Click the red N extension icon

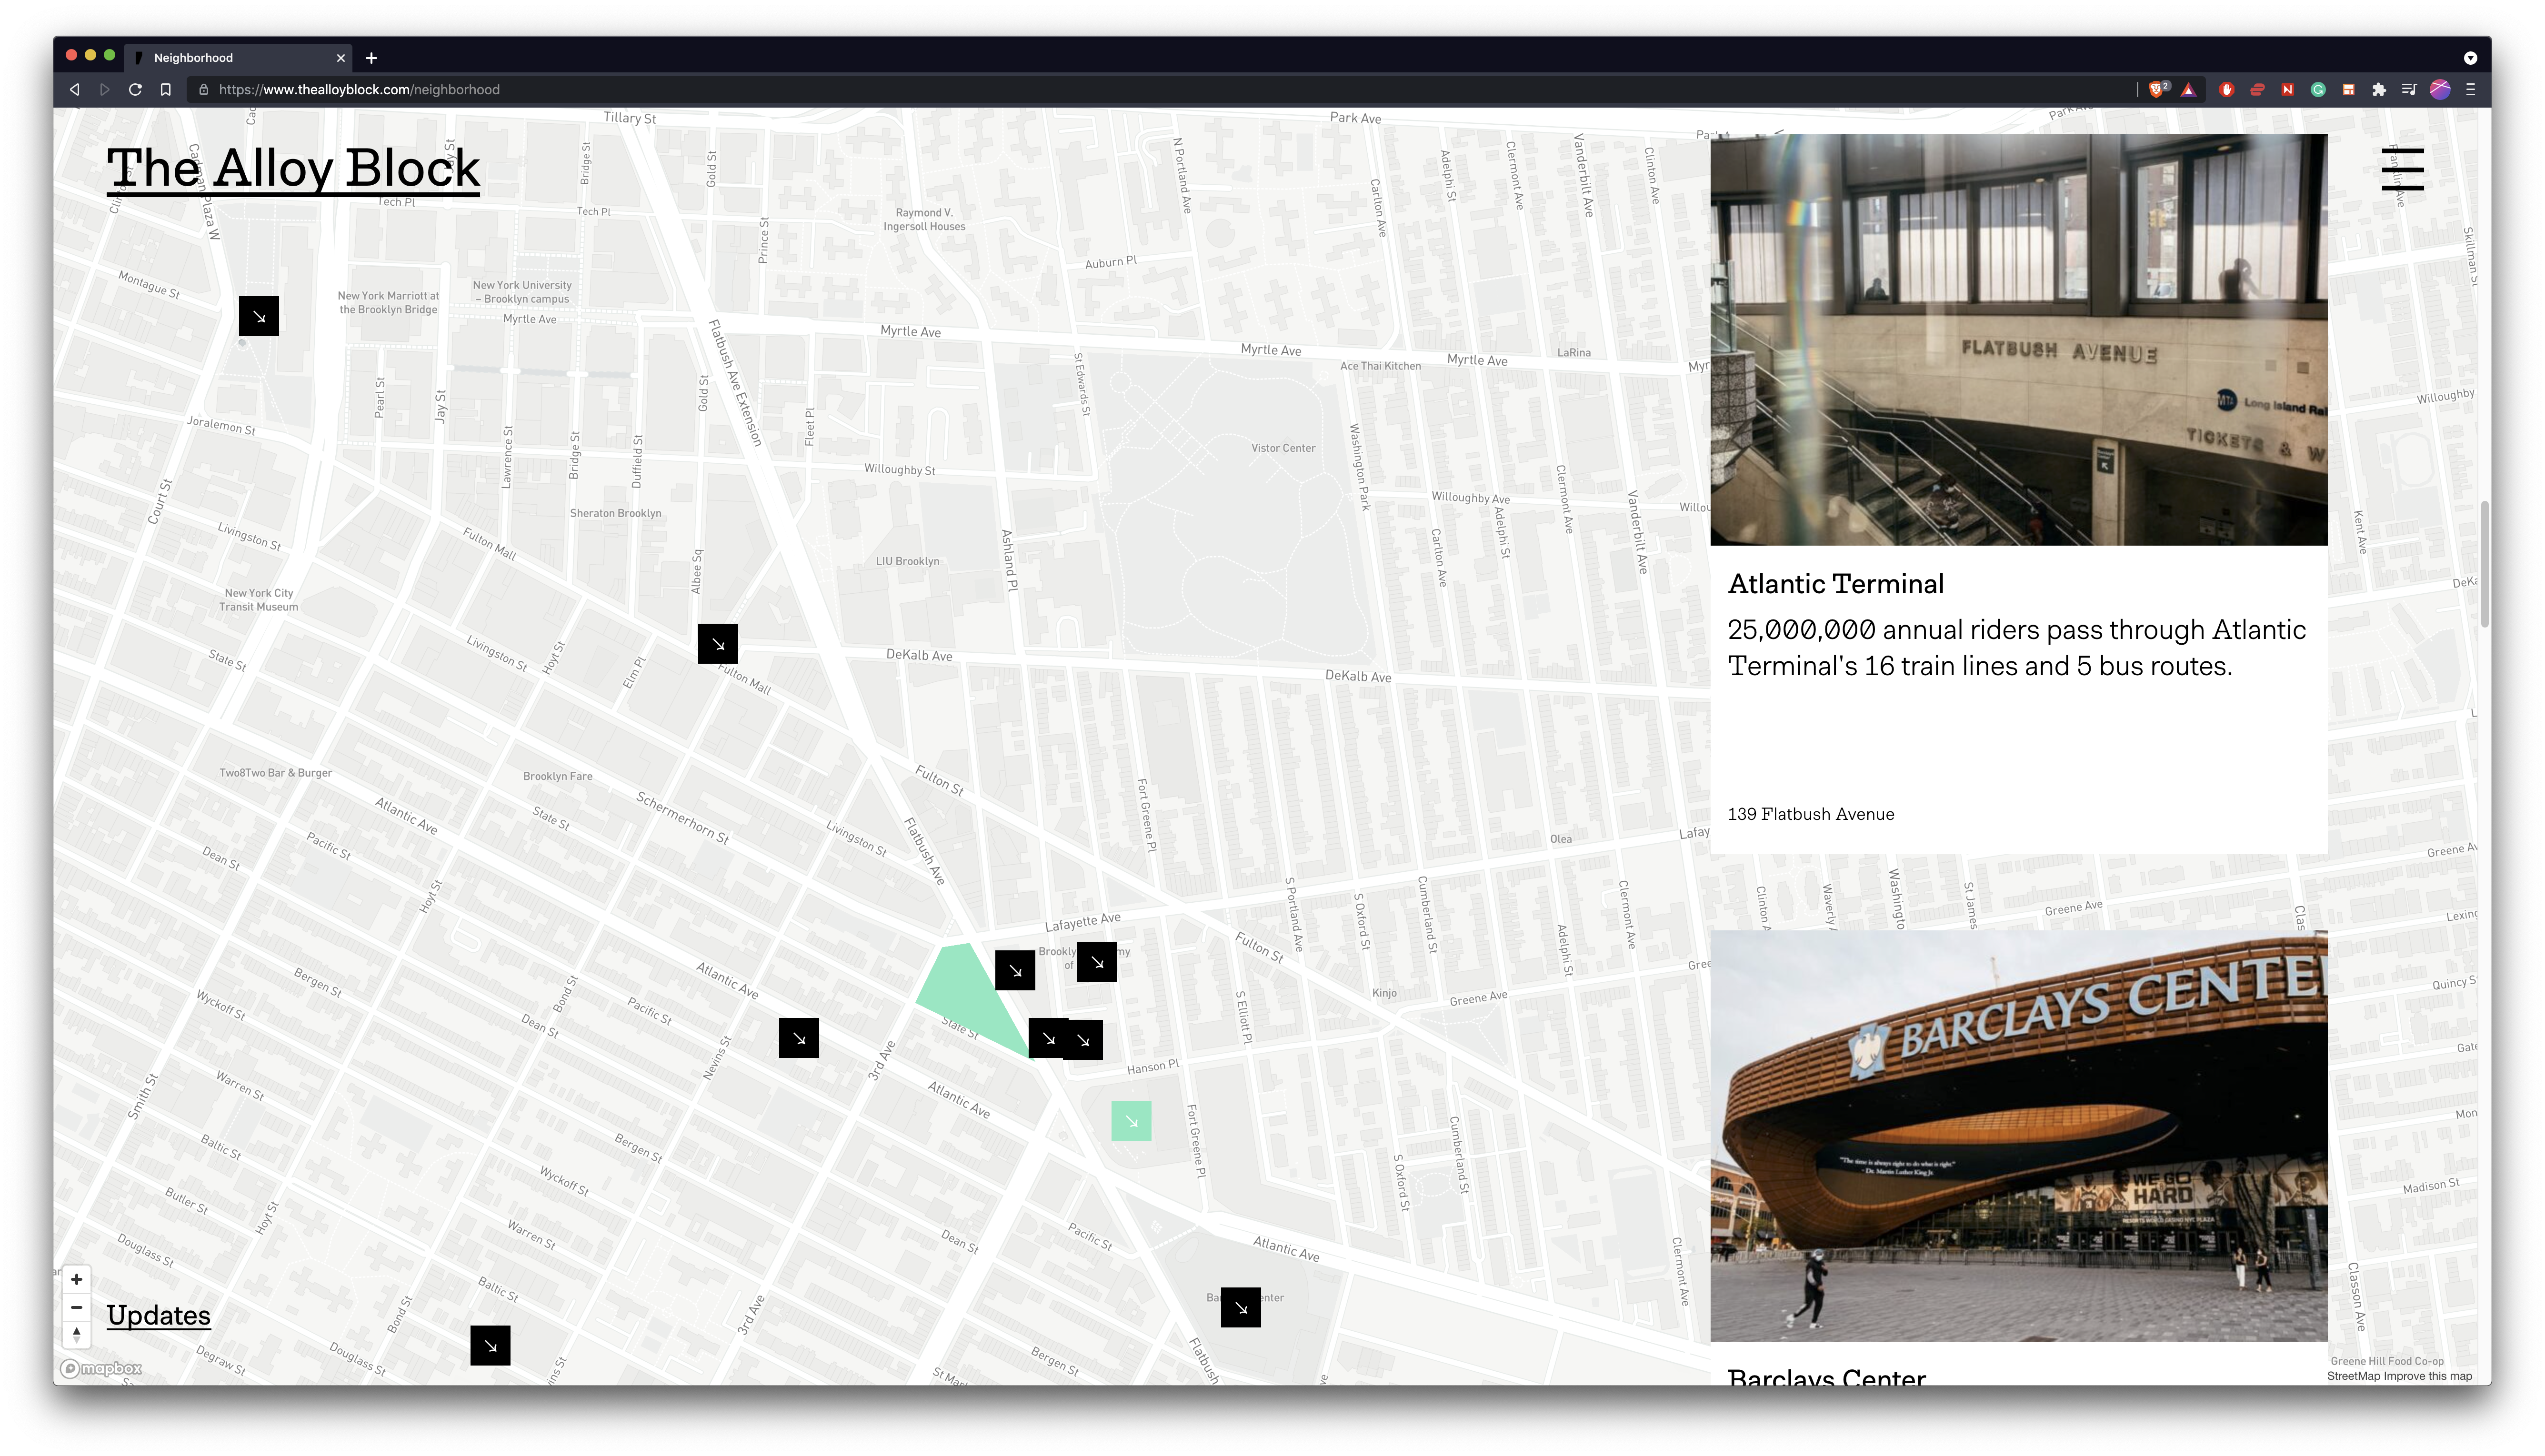coord(2287,89)
